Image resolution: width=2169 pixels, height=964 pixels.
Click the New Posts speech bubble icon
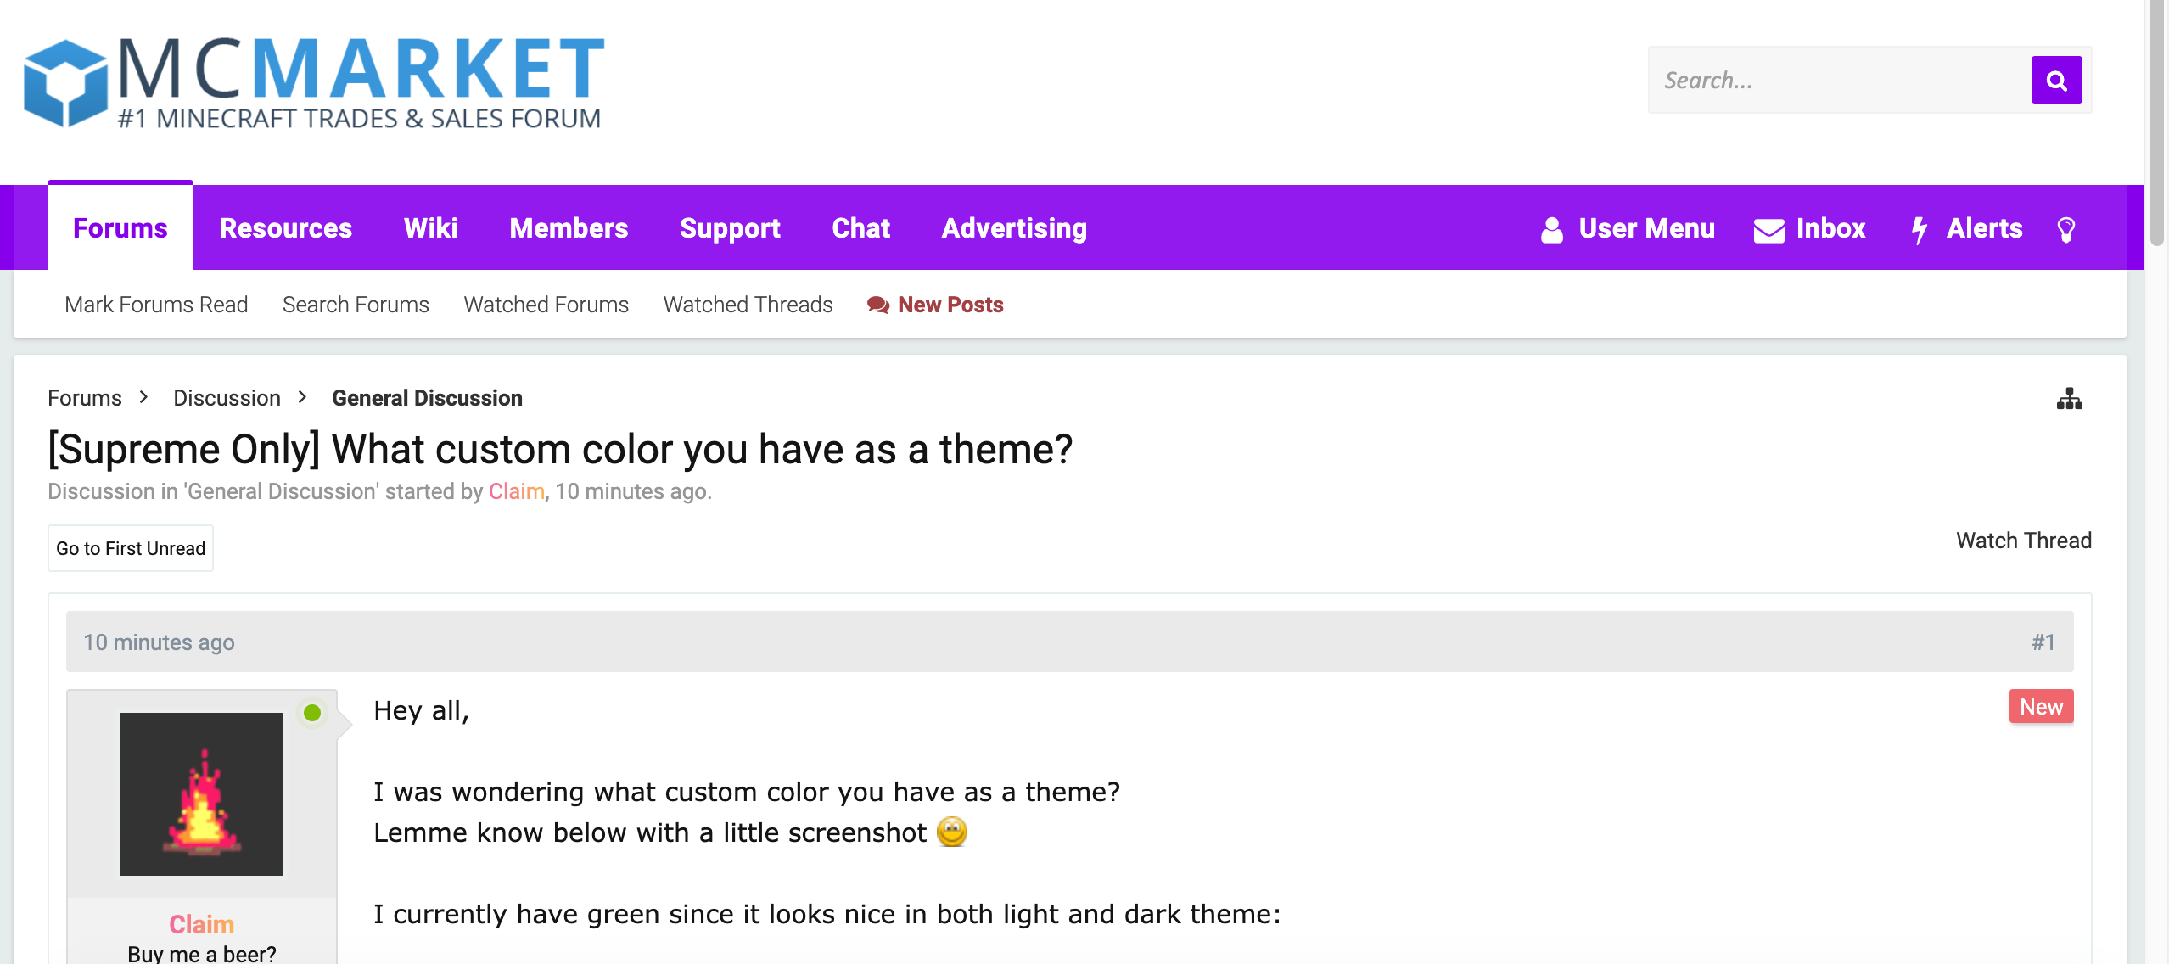(x=877, y=305)
